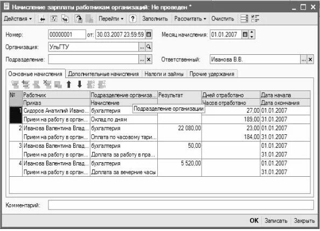
Task: Click the copy-document icon before the post icon
Action: [65, 19]
